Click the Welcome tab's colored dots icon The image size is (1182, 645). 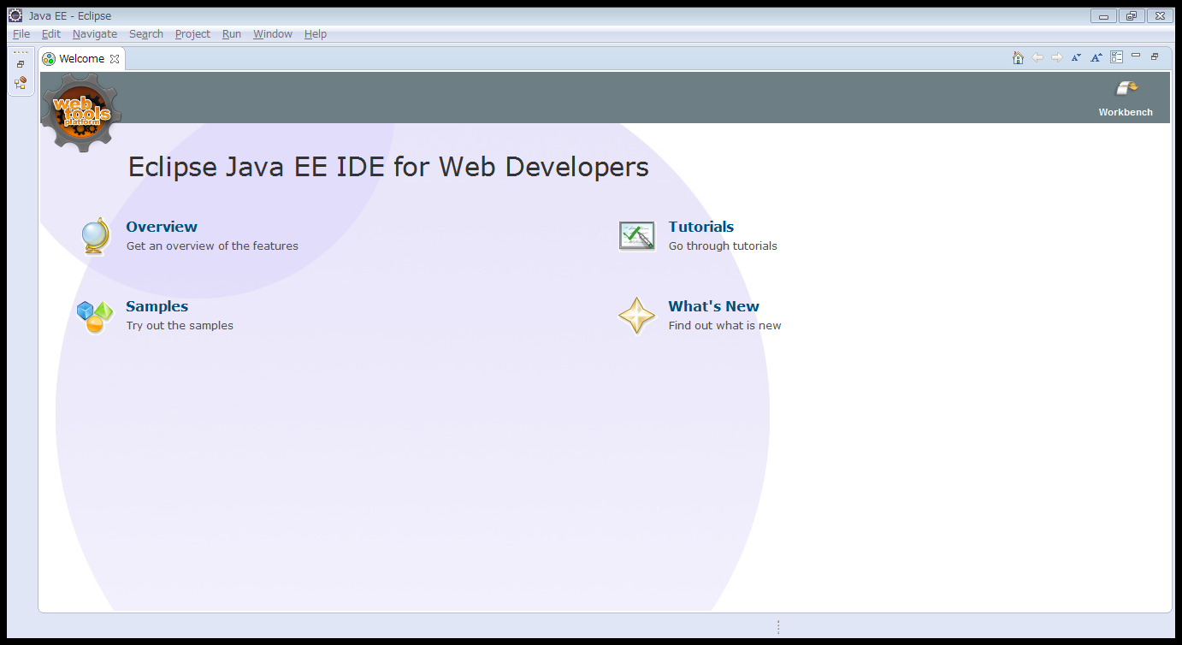49,59
